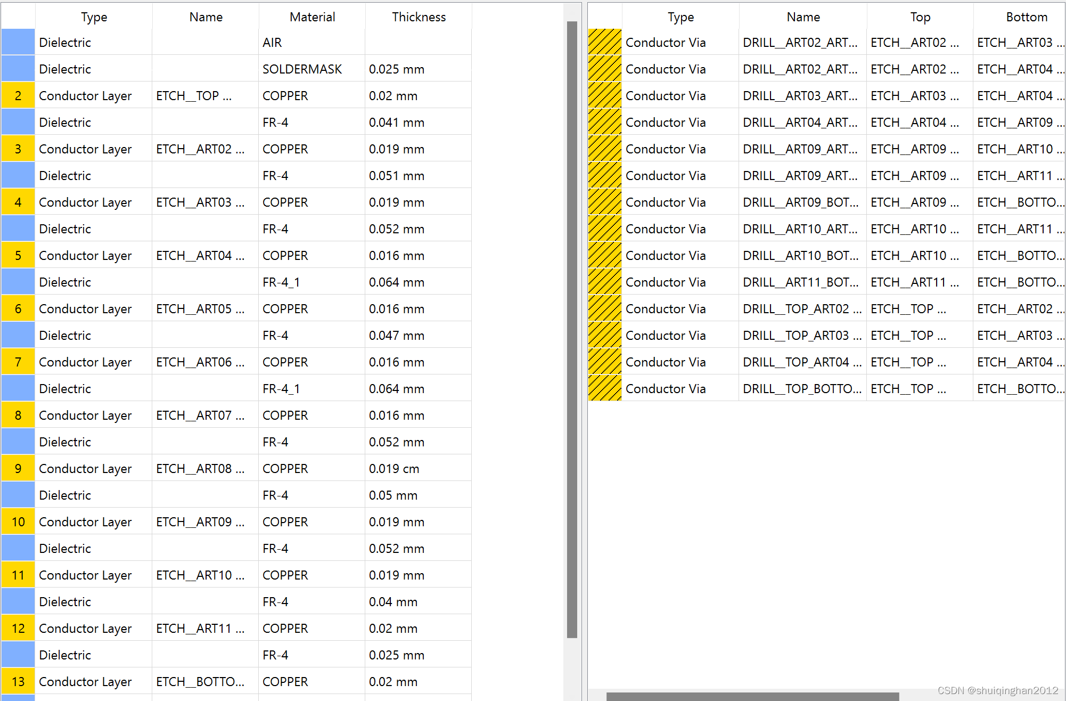The height and width of the screenshot is (701, 1066).
Task: Click hatched swatch of DRILL_TOP_BOTTO via
Action: (605, 388)
